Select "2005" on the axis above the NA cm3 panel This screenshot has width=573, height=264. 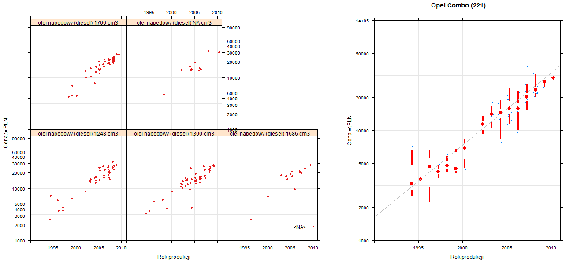click(x=194, y=13)
